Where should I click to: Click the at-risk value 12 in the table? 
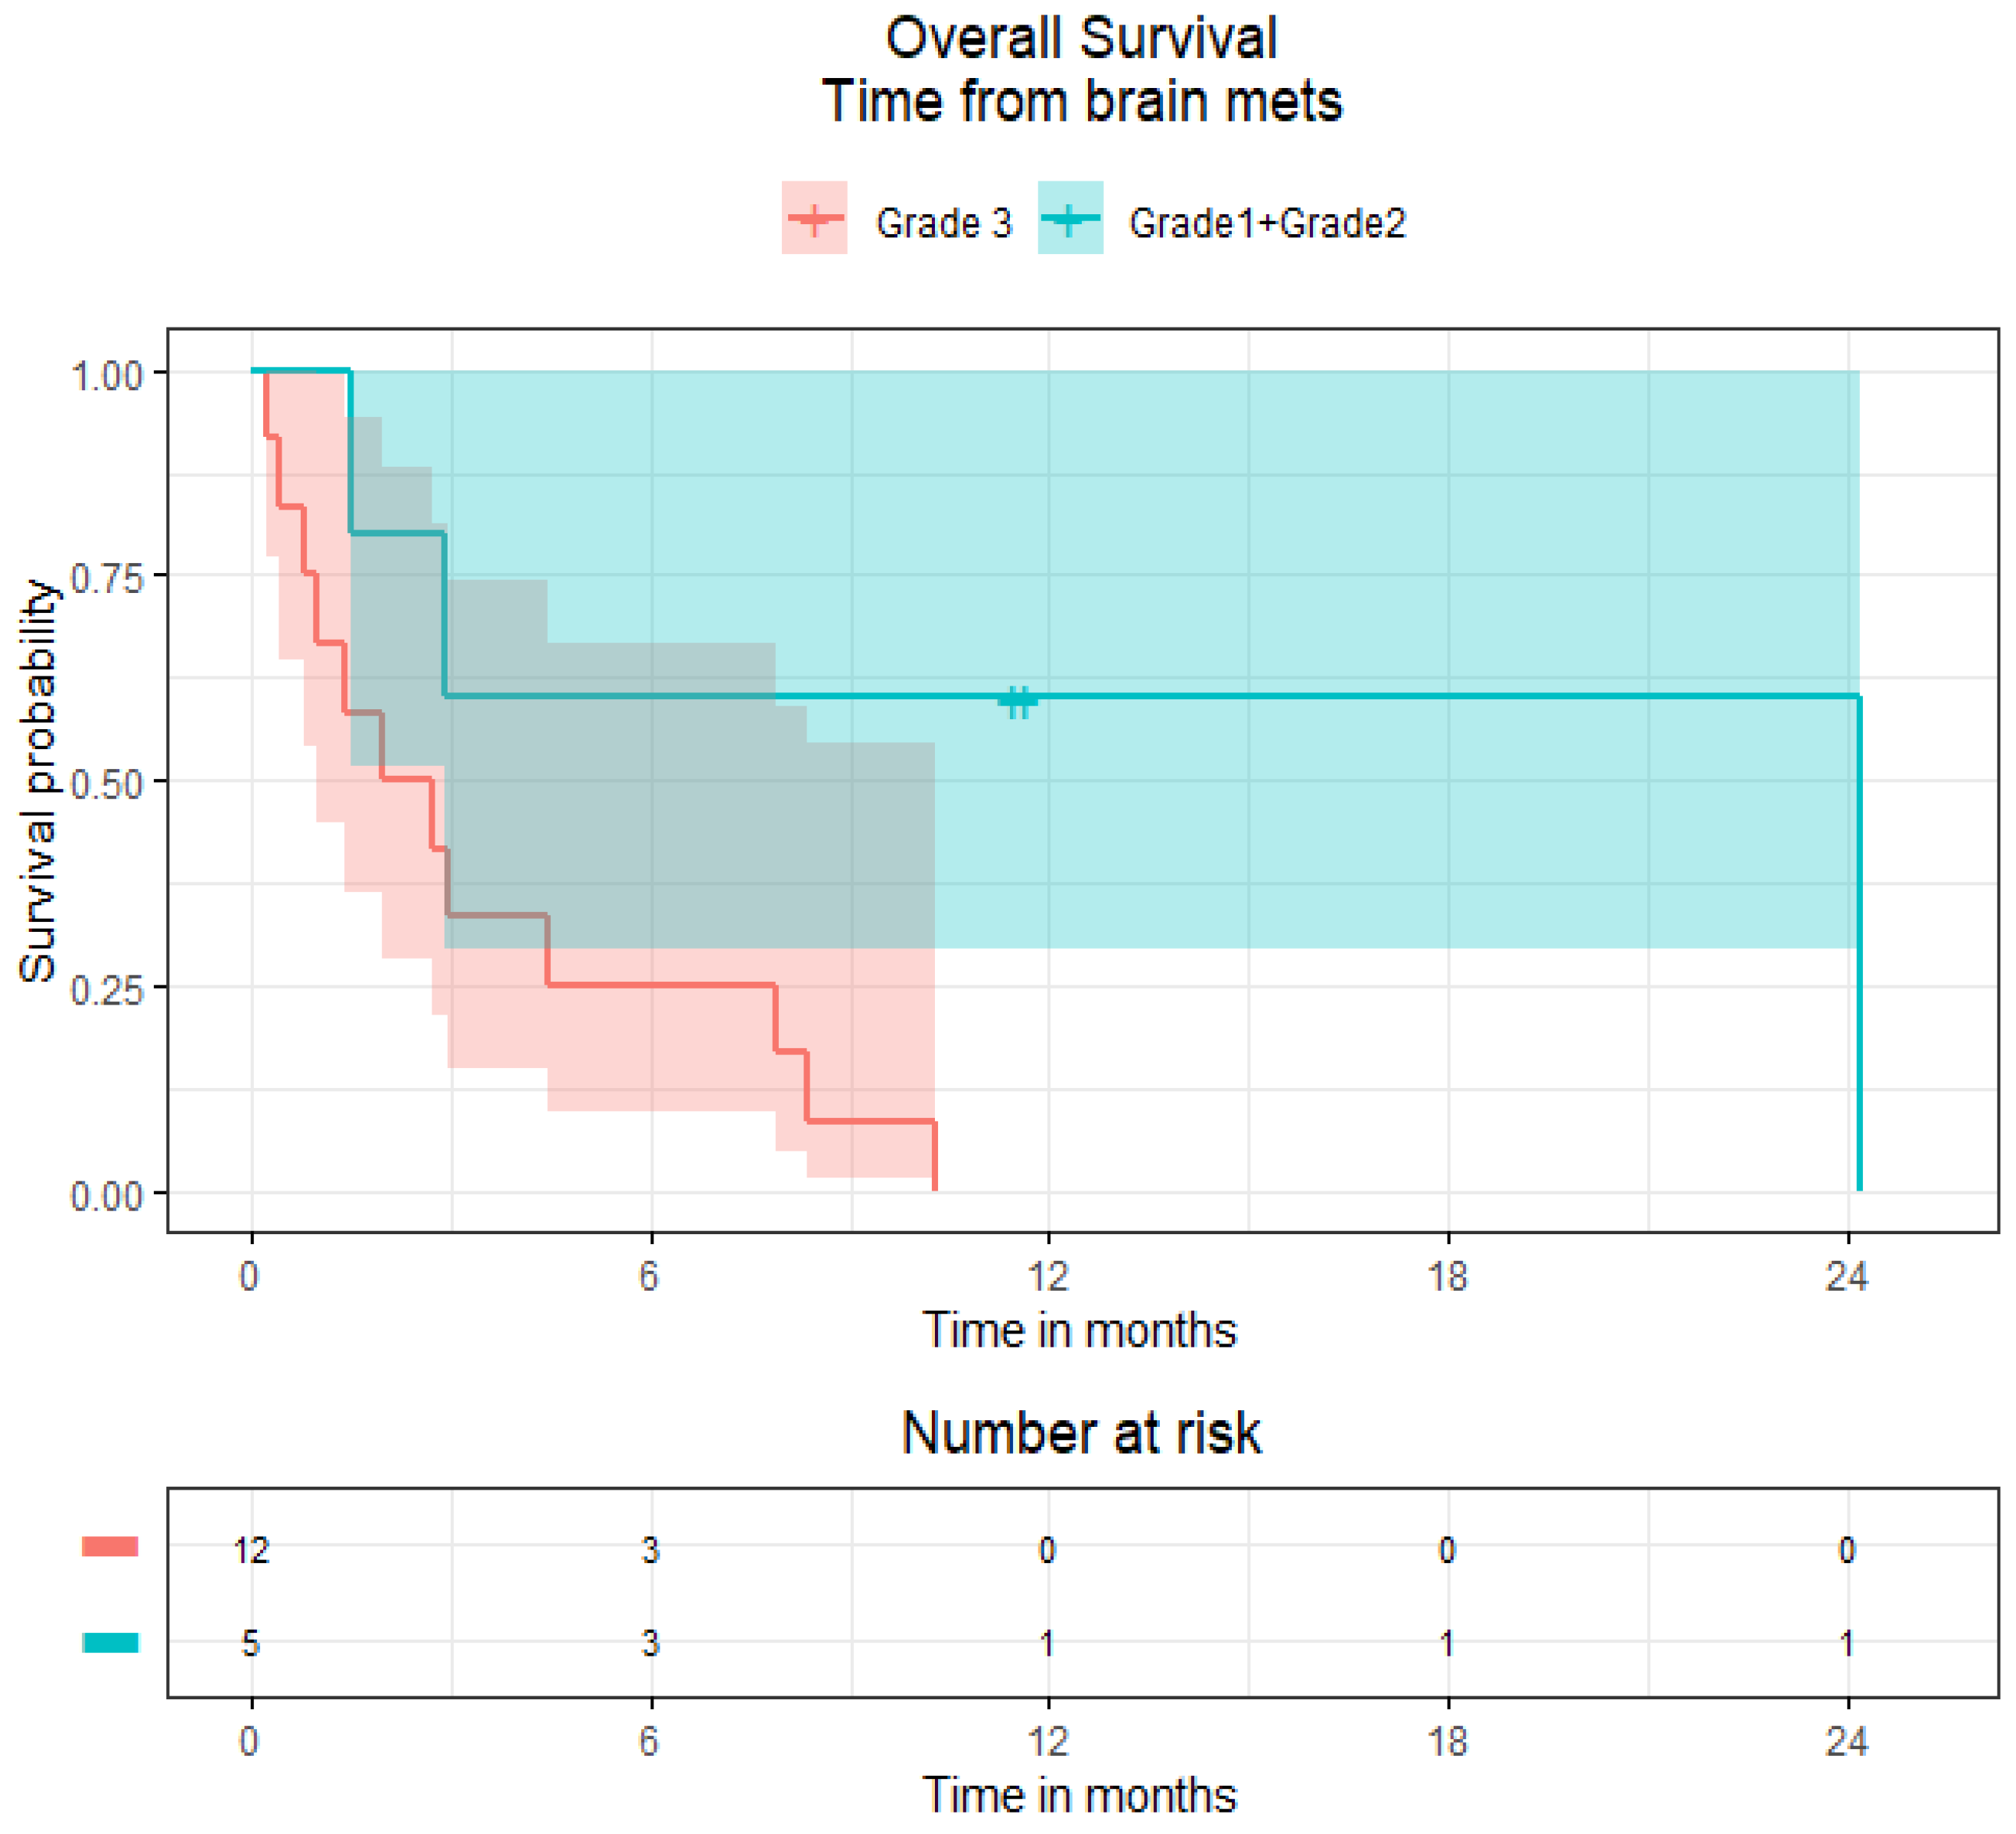[x=251, y=1551]
